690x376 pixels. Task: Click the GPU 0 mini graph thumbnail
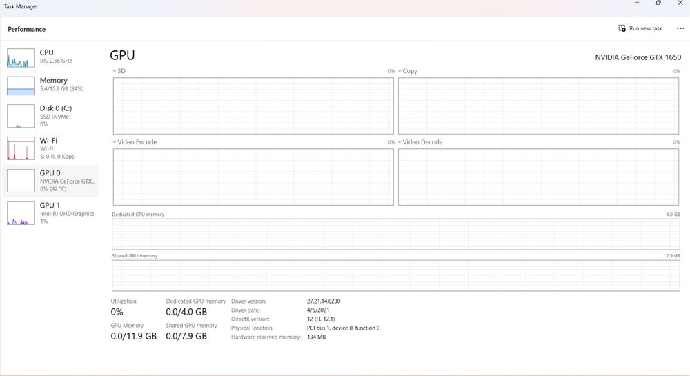pyautogui.click(x=21, y=181)
